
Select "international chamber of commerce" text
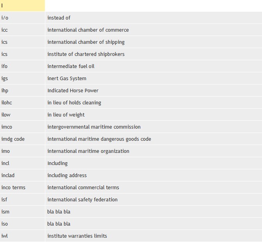[x=88, y=30]
